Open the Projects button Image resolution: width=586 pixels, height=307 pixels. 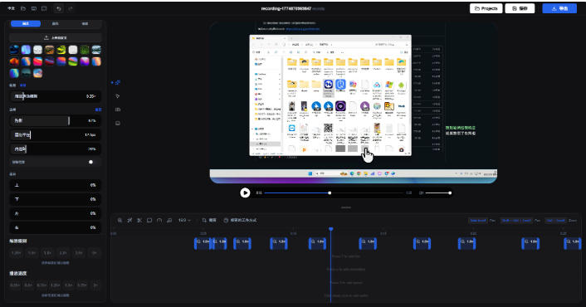(486, 8)
